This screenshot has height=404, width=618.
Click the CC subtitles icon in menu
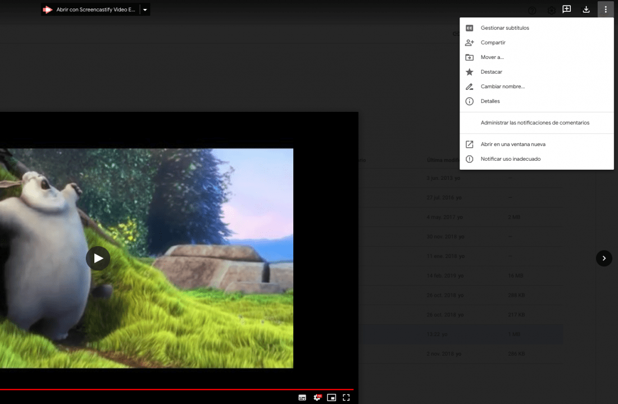(470, 28)
